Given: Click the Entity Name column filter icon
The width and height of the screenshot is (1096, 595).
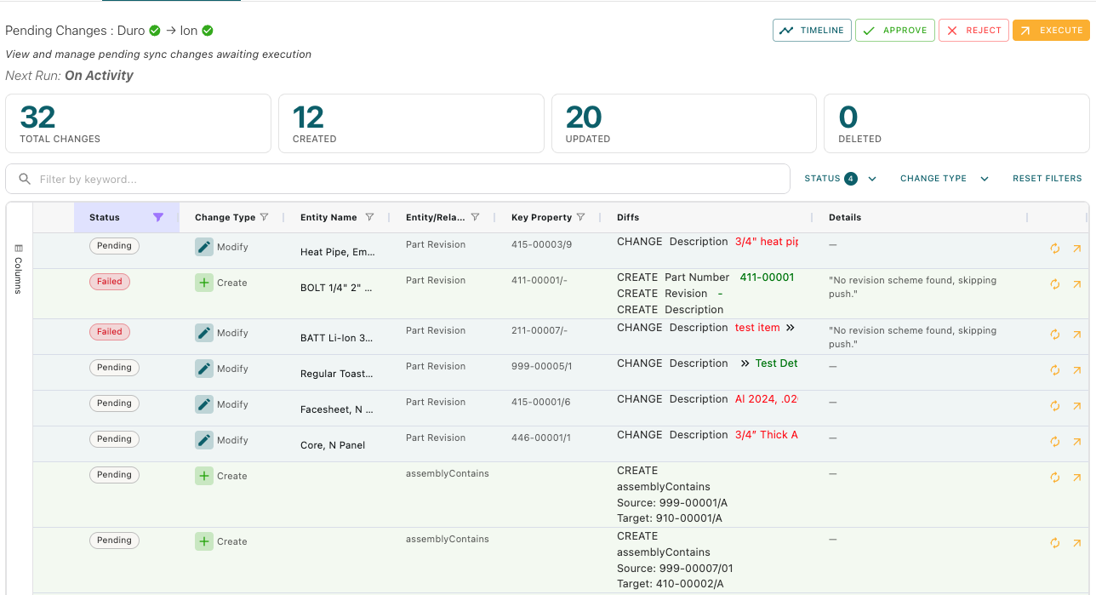Looking at the screenshot, I should coord(369,218).
